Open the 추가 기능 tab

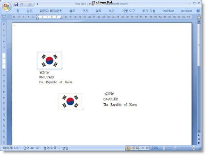pos(149,11)
